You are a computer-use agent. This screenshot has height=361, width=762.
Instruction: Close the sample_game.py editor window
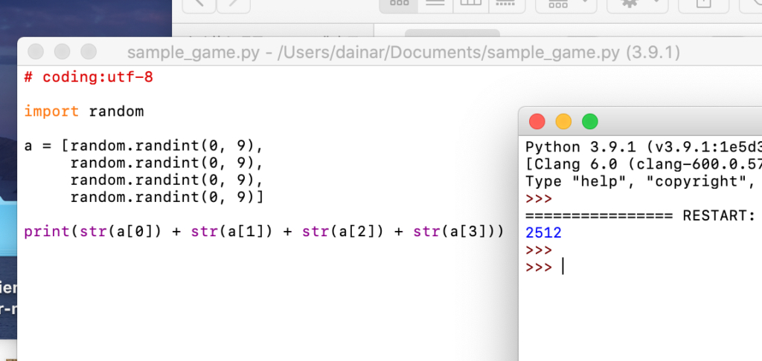(36, 52)
